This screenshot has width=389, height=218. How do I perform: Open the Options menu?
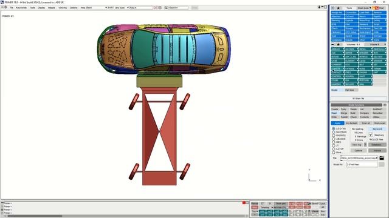pos(74,8)
